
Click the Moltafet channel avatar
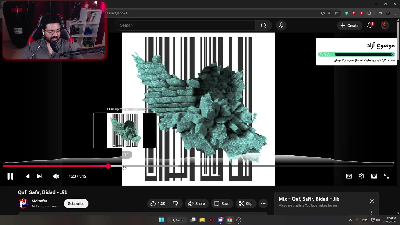(x=23, y=203)
